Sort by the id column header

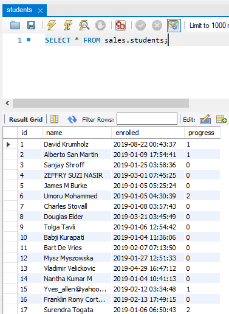[x=30, y=133]
